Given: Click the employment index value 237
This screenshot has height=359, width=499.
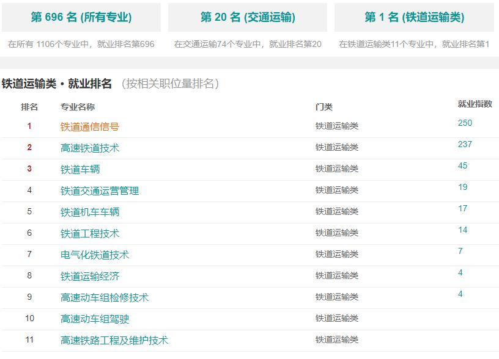Looking at the screenshot, I should coord(465,145).
